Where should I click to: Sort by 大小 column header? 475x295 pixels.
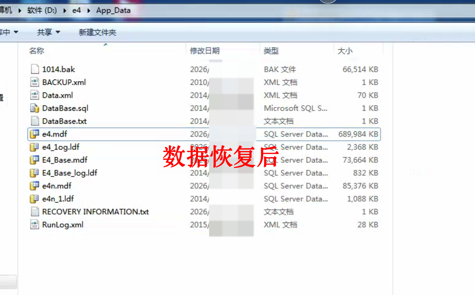pos(345,51)
